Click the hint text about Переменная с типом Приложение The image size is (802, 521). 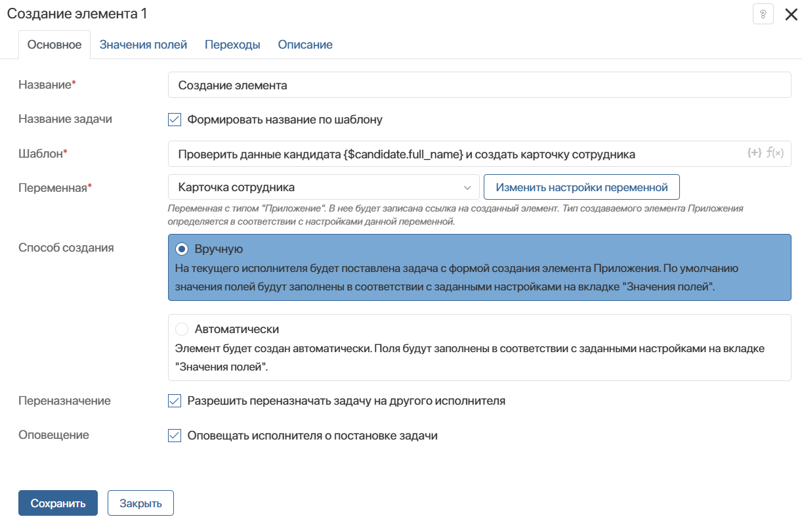455,215
